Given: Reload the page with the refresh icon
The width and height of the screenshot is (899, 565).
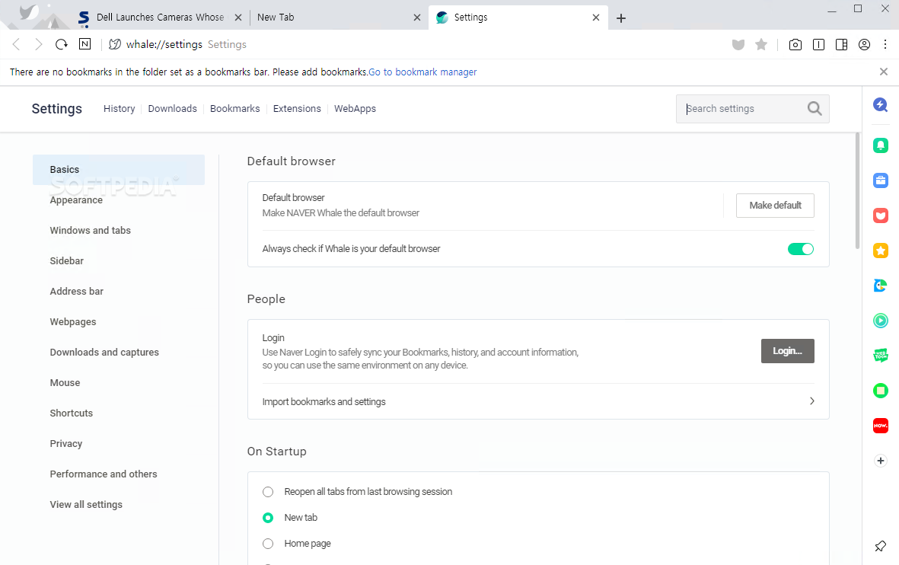Looking at the screenshot, I should [x=62, y=44].
